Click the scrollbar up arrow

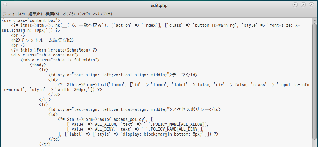click(x=315, y=20)
